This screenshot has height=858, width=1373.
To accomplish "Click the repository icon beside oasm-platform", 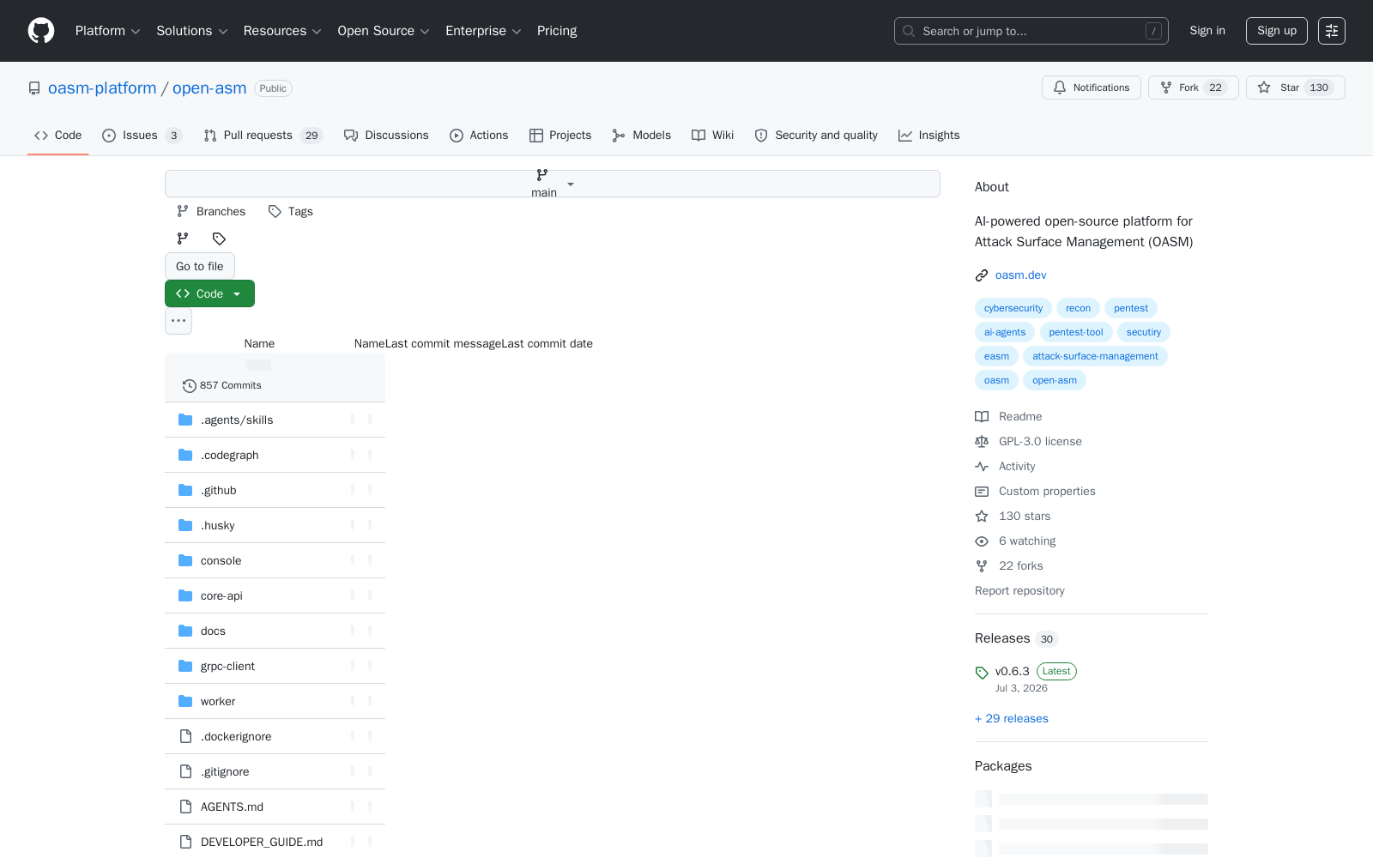I will pos(34,88).
